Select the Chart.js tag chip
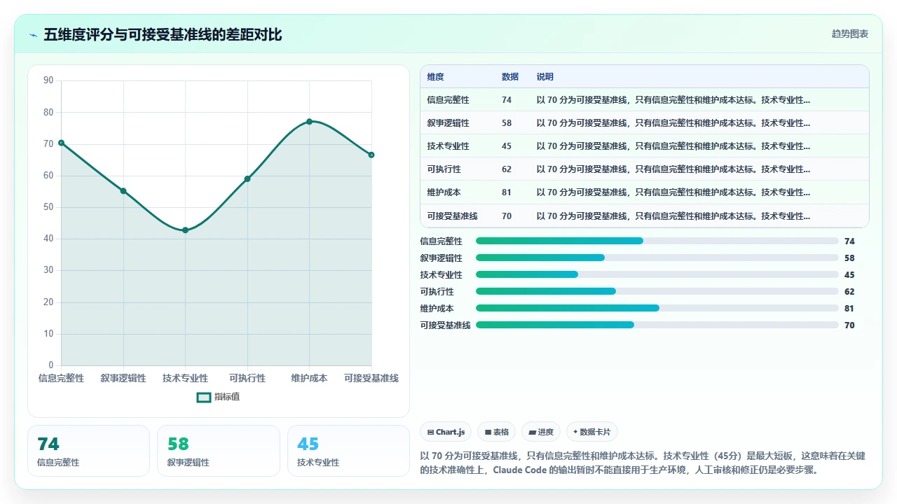Image resolution: width=897 pixels, height=504 pixels. coord(446,432)
